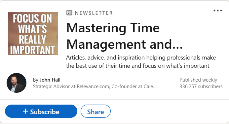Click the 'Published weekly' frequency text
Screen dimensions: 229x124
(x=198, y=80)
